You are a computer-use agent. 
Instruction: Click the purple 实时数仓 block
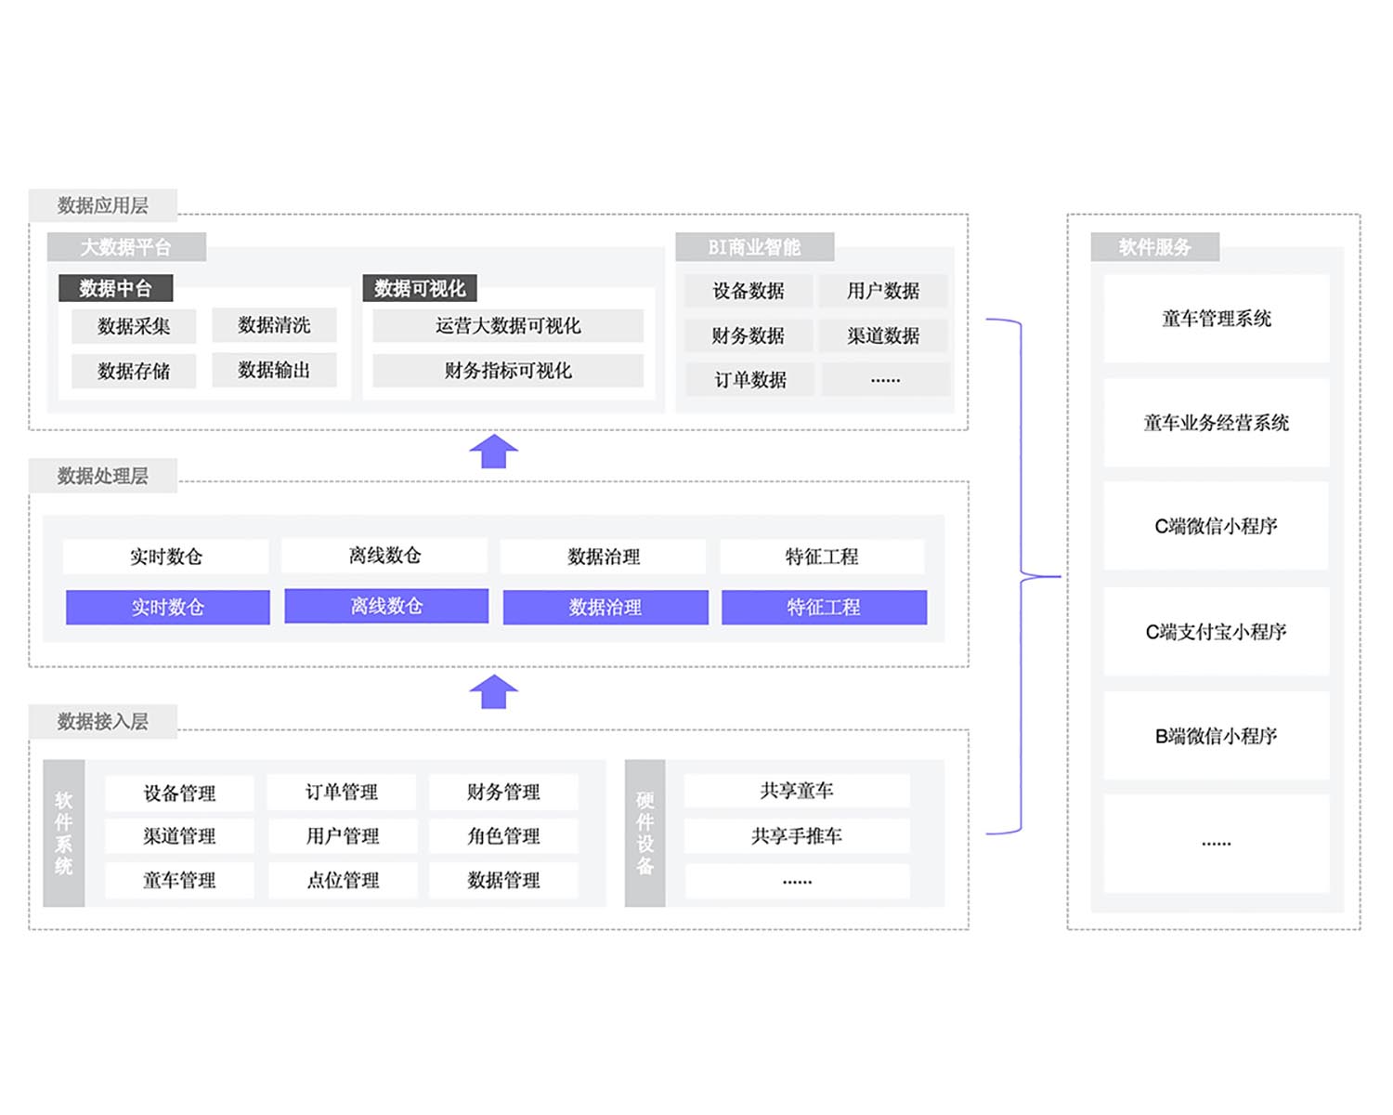[x=168, y=607]
